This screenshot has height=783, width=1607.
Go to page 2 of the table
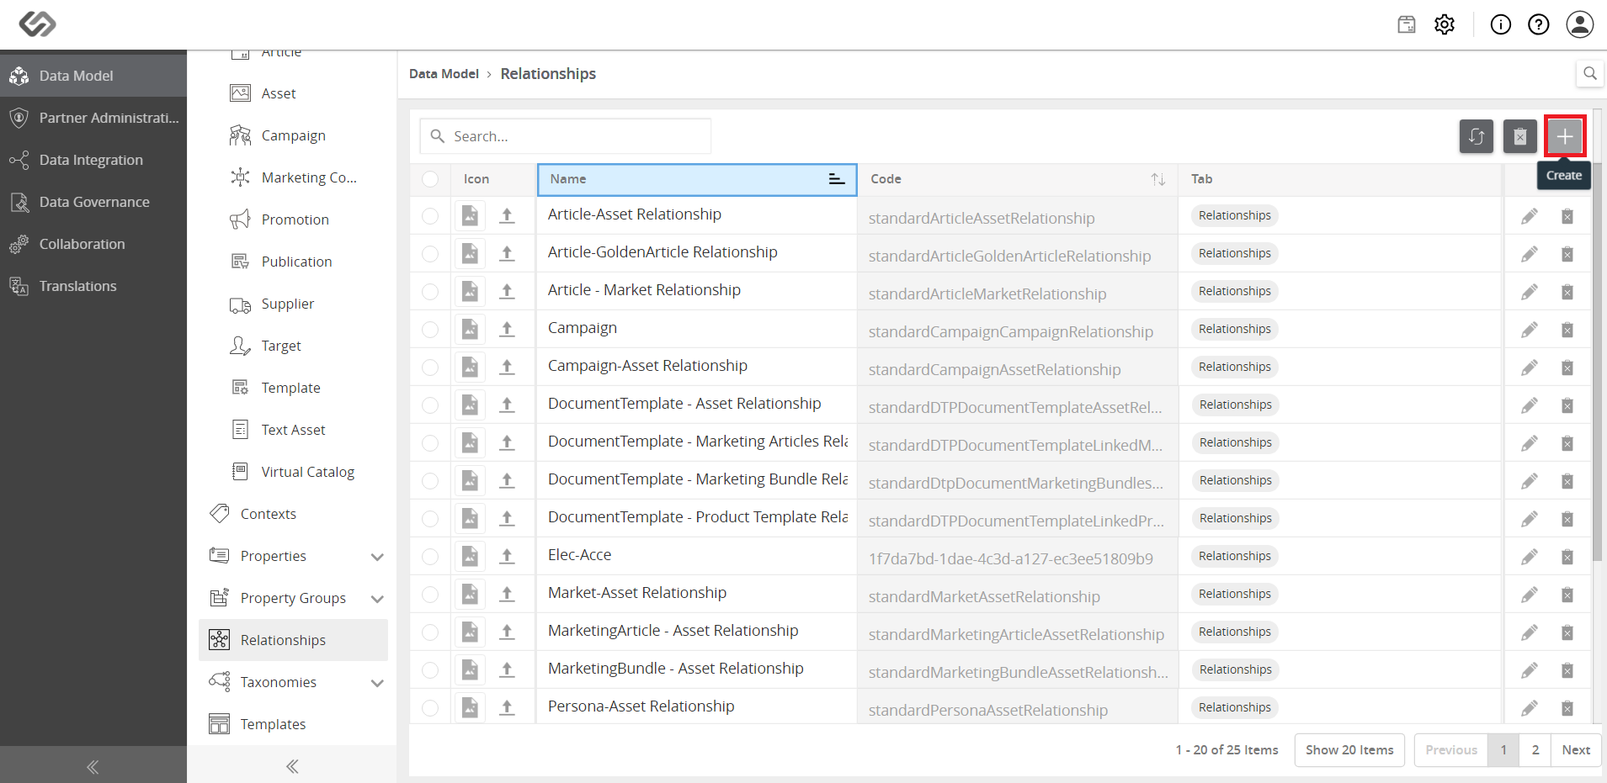pyautogui.click(x=1535, y=750)
